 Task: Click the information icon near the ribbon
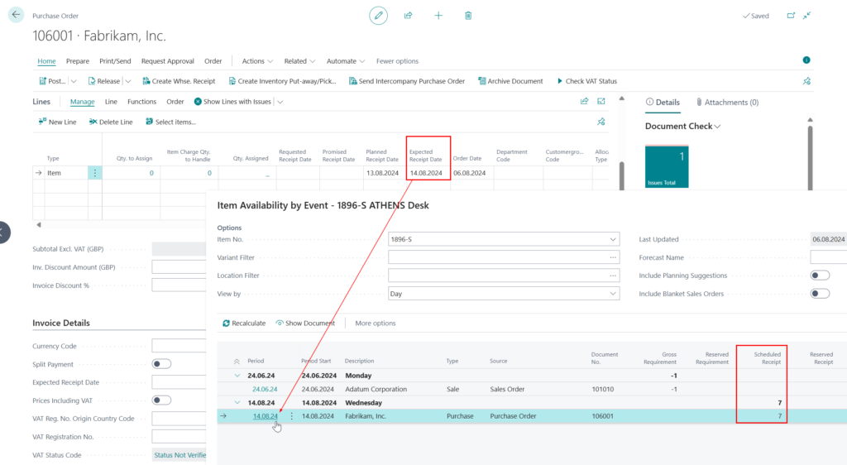(806, 60)
